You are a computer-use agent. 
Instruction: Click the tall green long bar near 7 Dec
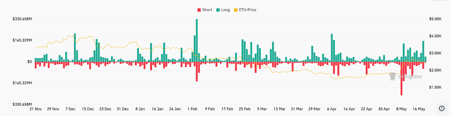point(75,48)
